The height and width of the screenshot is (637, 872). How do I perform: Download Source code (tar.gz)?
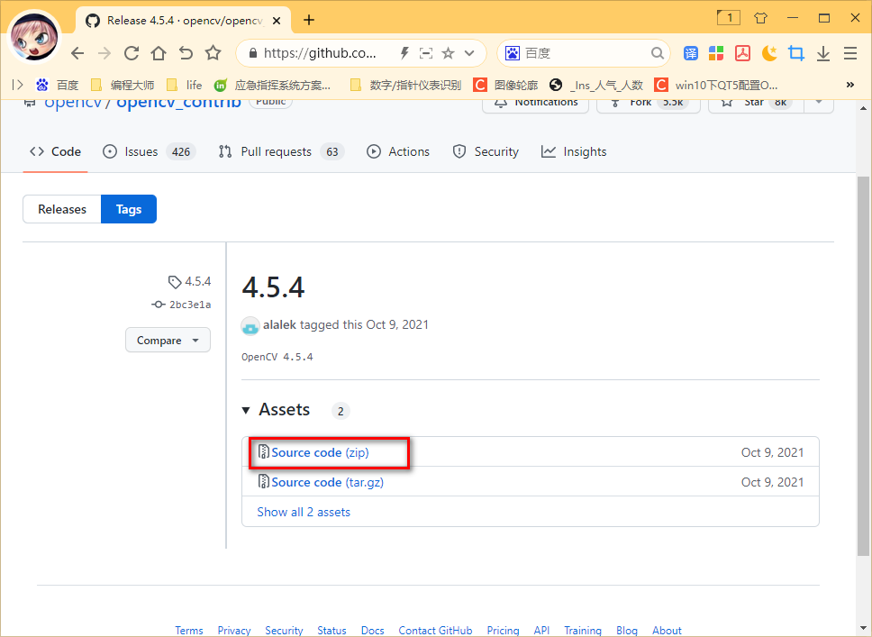[328, 482]
